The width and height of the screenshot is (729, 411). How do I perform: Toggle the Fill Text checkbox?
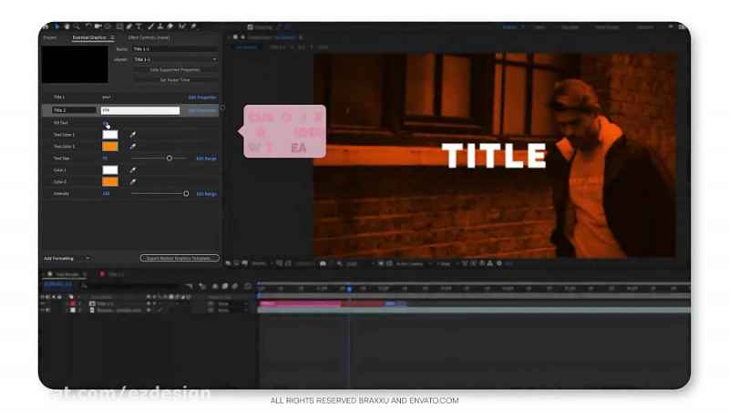(105, 122)
